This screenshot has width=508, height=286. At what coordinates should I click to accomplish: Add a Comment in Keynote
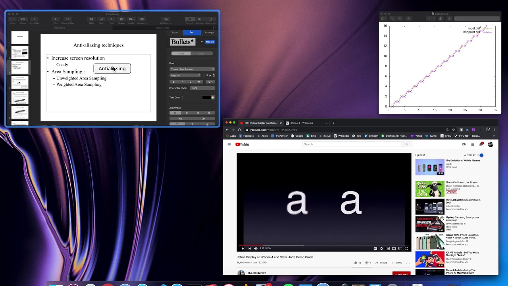click(142, 19)
